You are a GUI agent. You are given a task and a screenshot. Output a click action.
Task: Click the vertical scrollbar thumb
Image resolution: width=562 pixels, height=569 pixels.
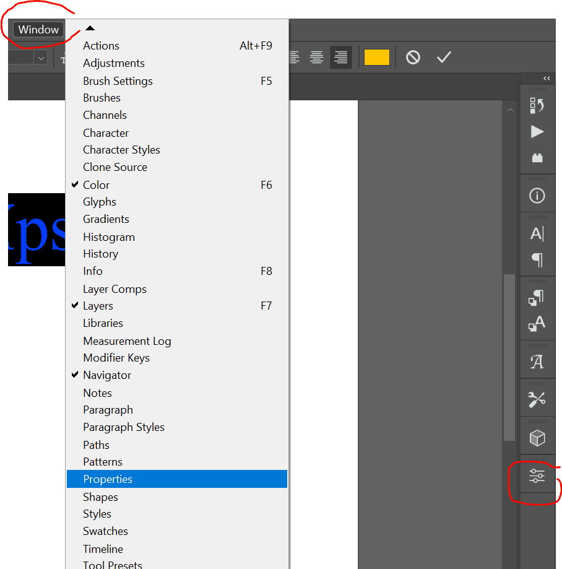(509, 357)
